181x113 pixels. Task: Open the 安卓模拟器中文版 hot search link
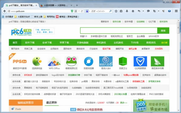[x=99, y=36]
